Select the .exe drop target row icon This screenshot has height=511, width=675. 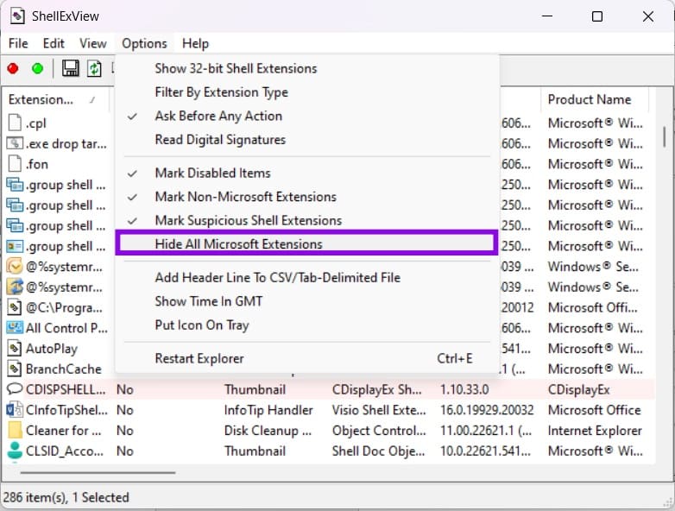[x=15, y=143]
